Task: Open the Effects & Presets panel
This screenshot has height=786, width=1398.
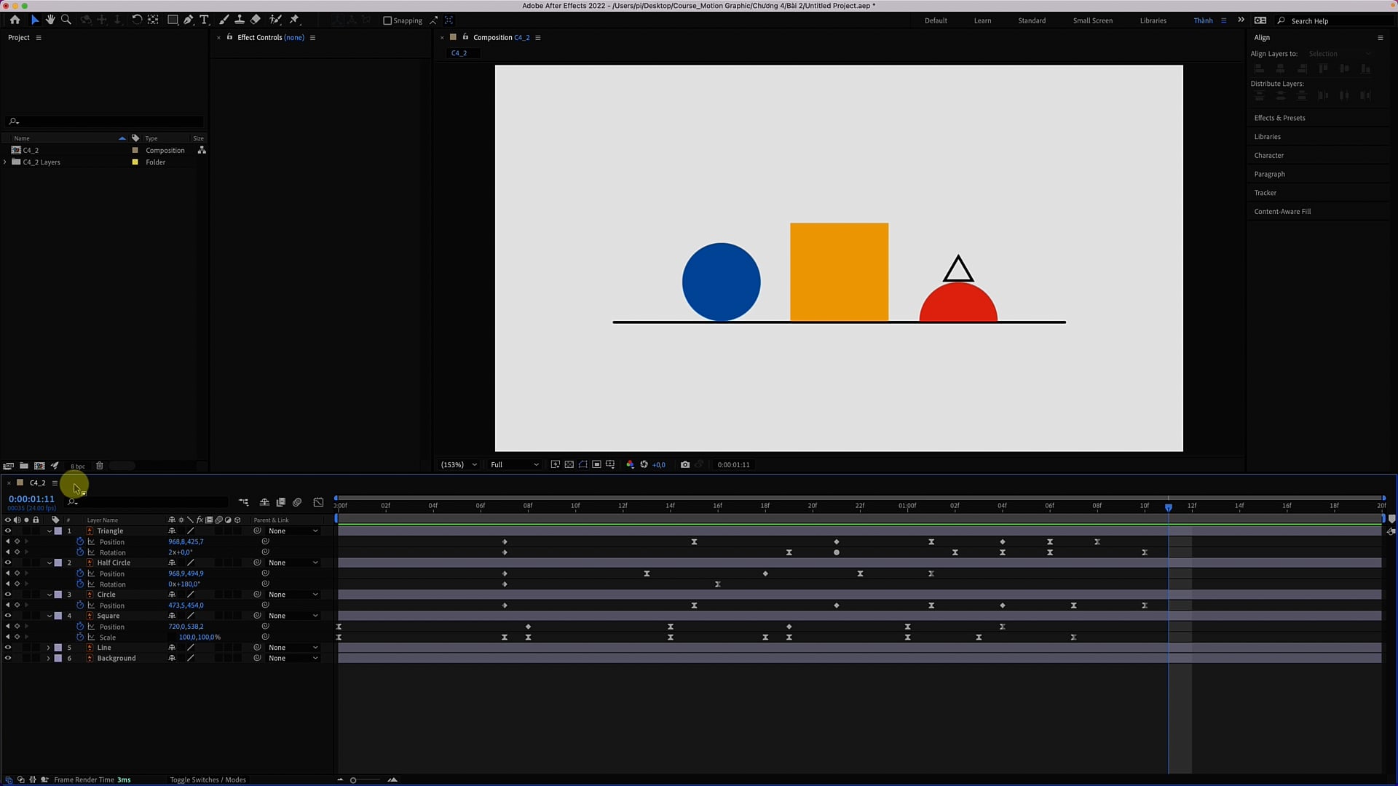Action: [x=1279, y=118]
